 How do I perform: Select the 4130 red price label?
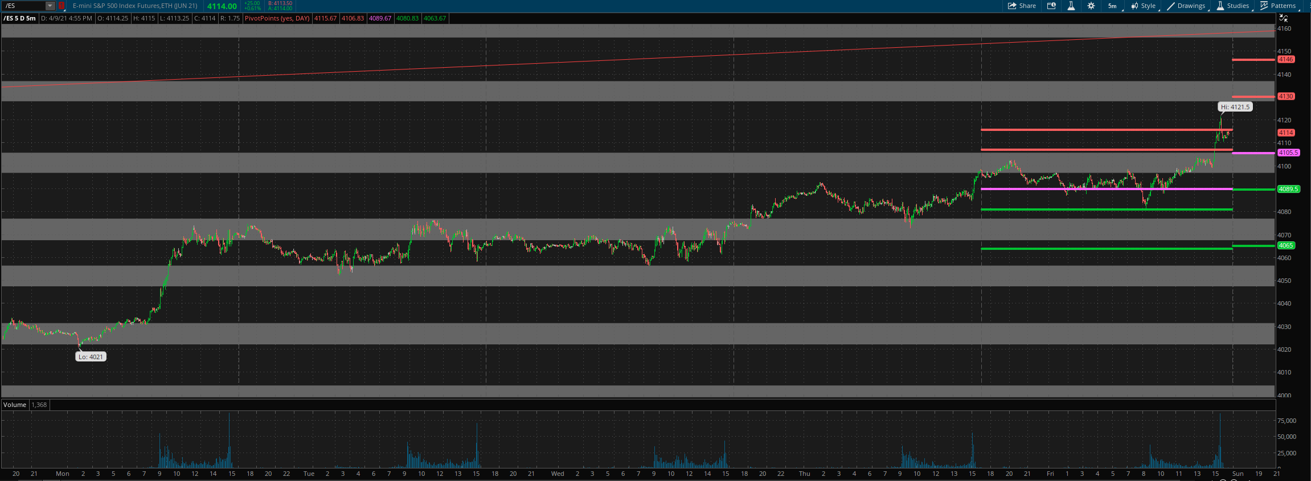pyautogui.click(x=1286, y=96)
